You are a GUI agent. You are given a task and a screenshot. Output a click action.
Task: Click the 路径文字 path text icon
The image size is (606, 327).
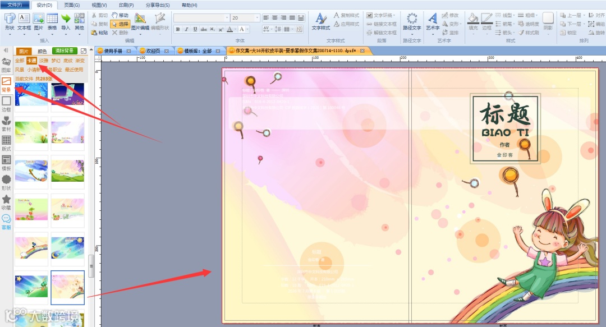click(x=412, y=22)
